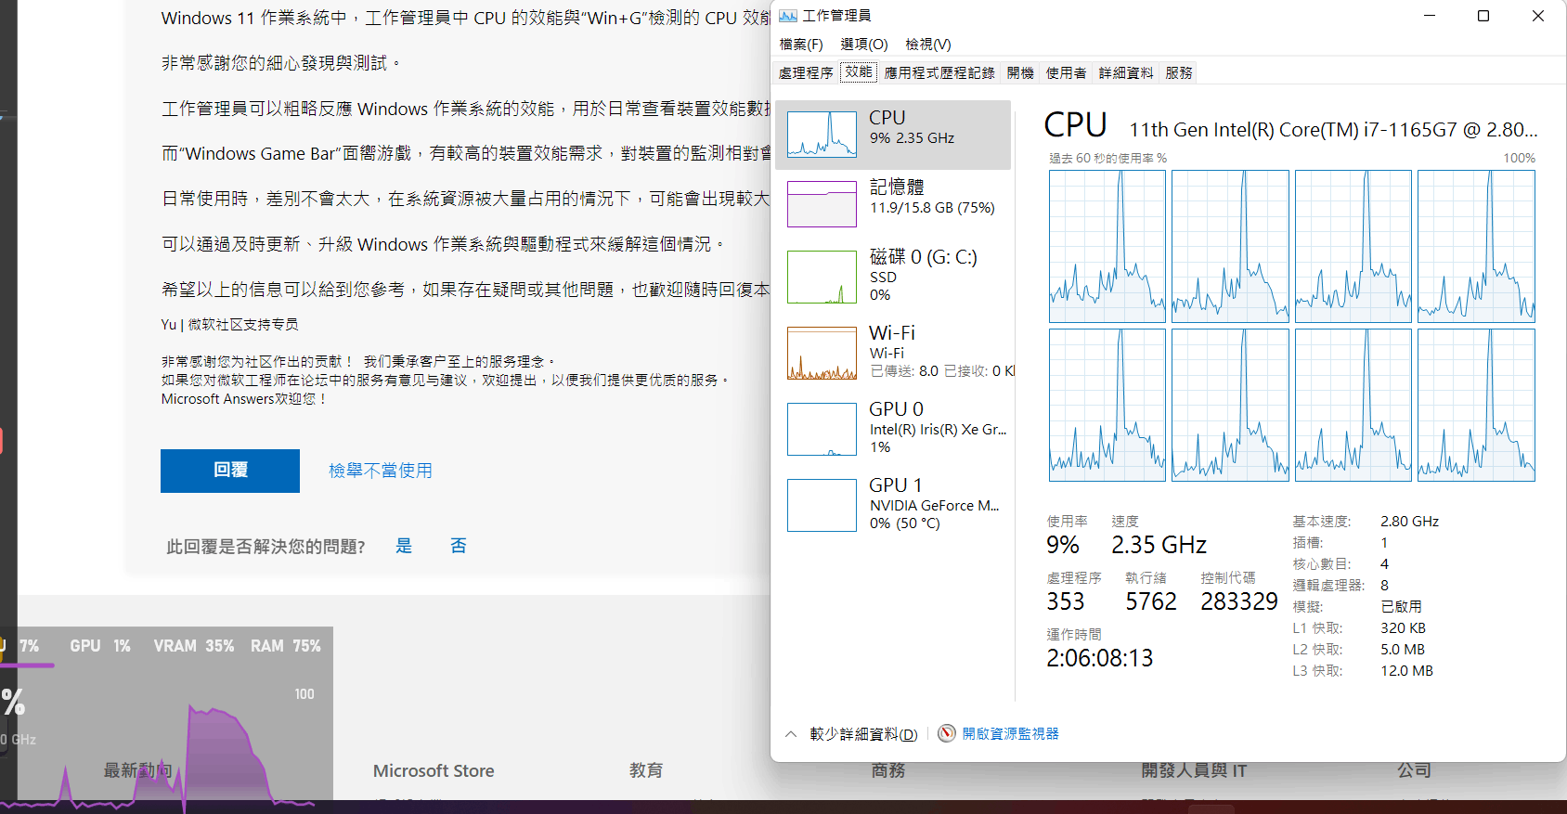Click the 公司 footer heading

click(x=1415, y=770)
